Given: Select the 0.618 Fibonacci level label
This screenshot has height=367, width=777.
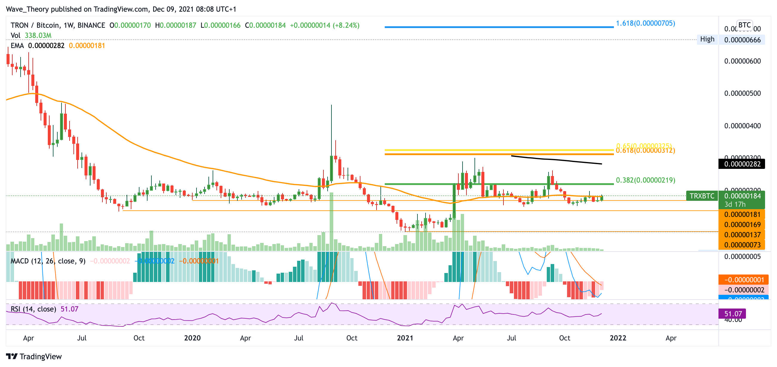Looking at the screenshot, I should pos(645,151).
